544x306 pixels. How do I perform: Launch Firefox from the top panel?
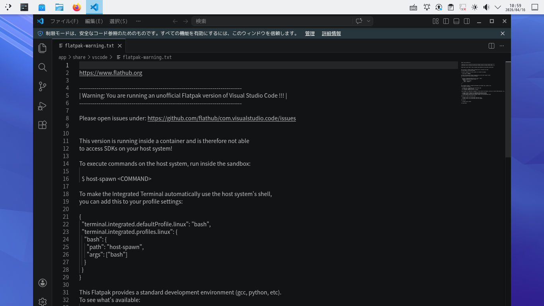[77, 7]
